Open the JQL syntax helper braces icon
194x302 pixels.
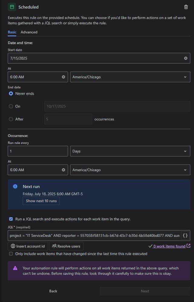coord(185,235)
